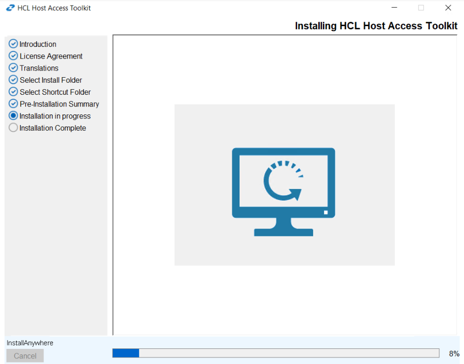Click the License Agreement step label
Screen dimensions: 464x364
(x=51, y=56)
